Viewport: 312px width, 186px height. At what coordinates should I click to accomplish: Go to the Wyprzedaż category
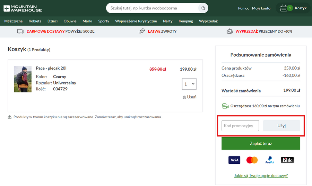point(208,21)
